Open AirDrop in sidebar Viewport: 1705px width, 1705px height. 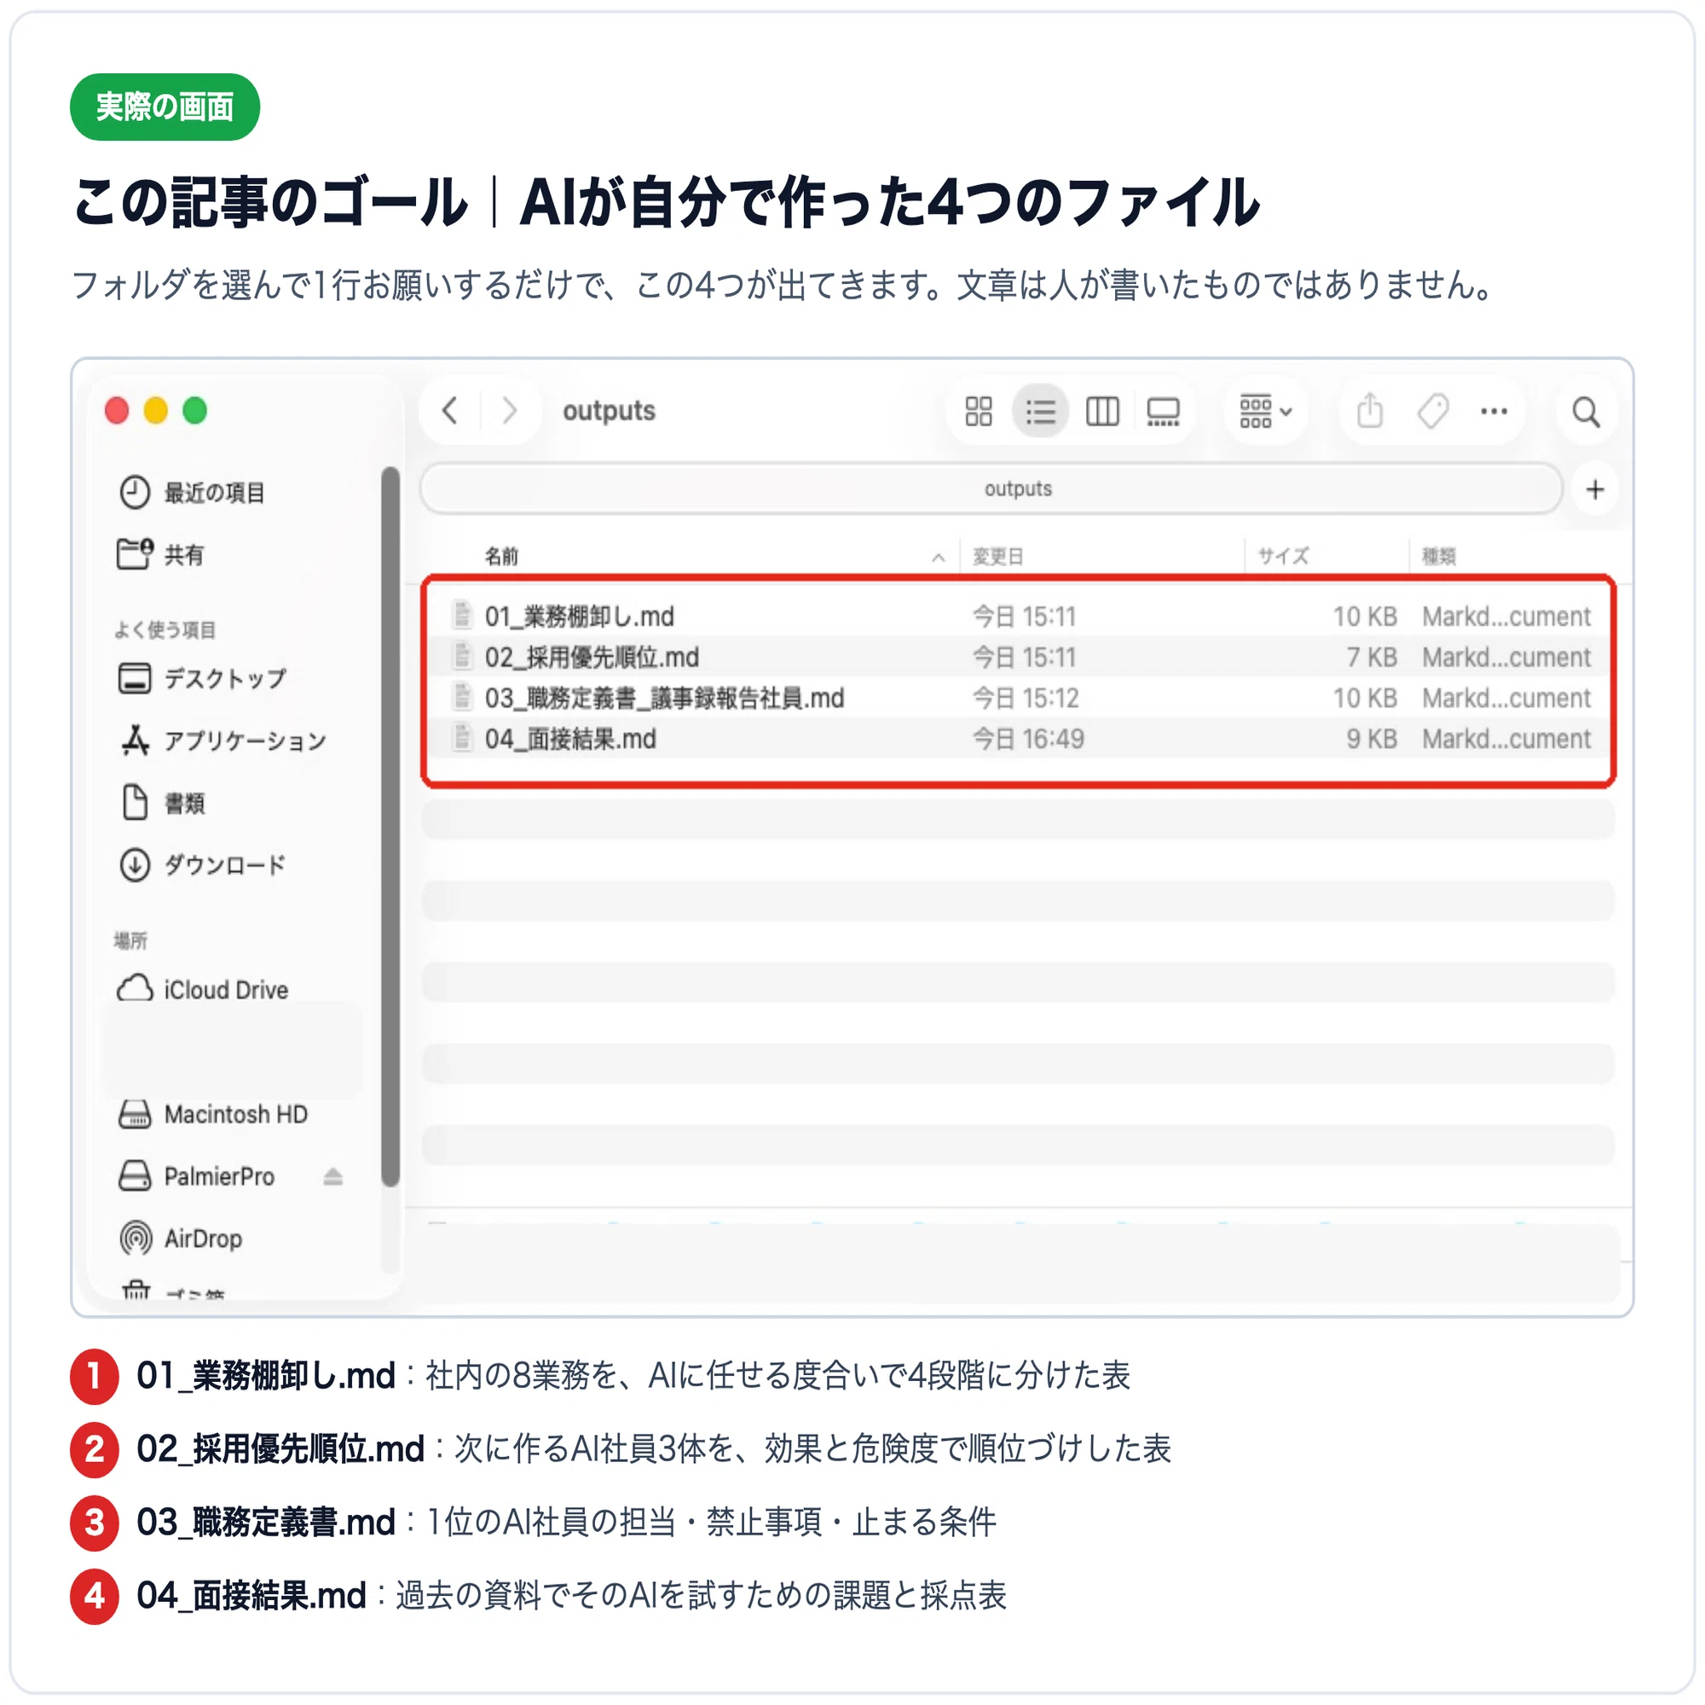tap(180, 1238)
